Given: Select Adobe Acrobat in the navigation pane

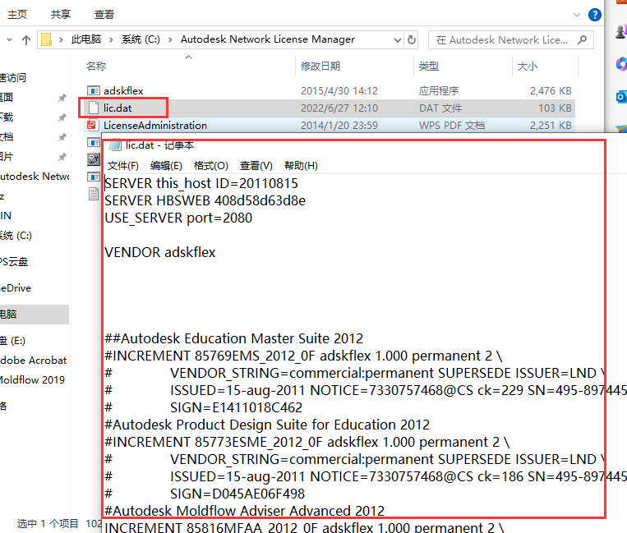Looking at the screenshot, I should coord(33,360).
